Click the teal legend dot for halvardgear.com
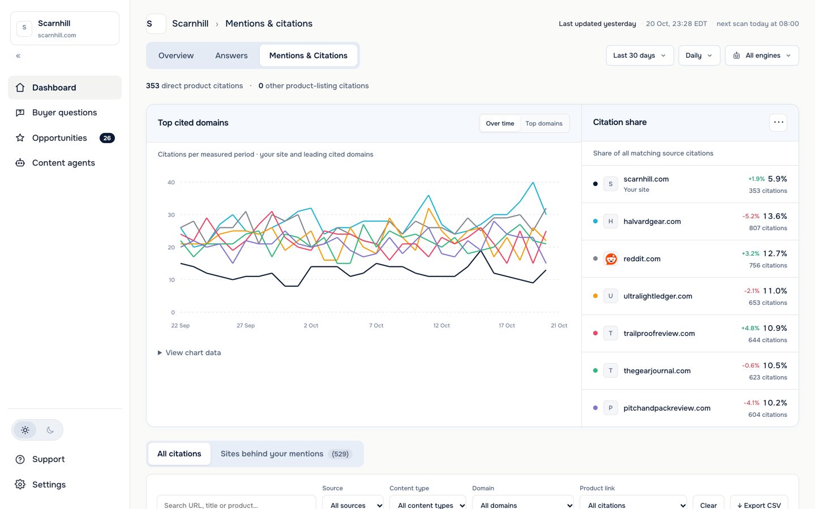815x509 pixels. point(595,222)
